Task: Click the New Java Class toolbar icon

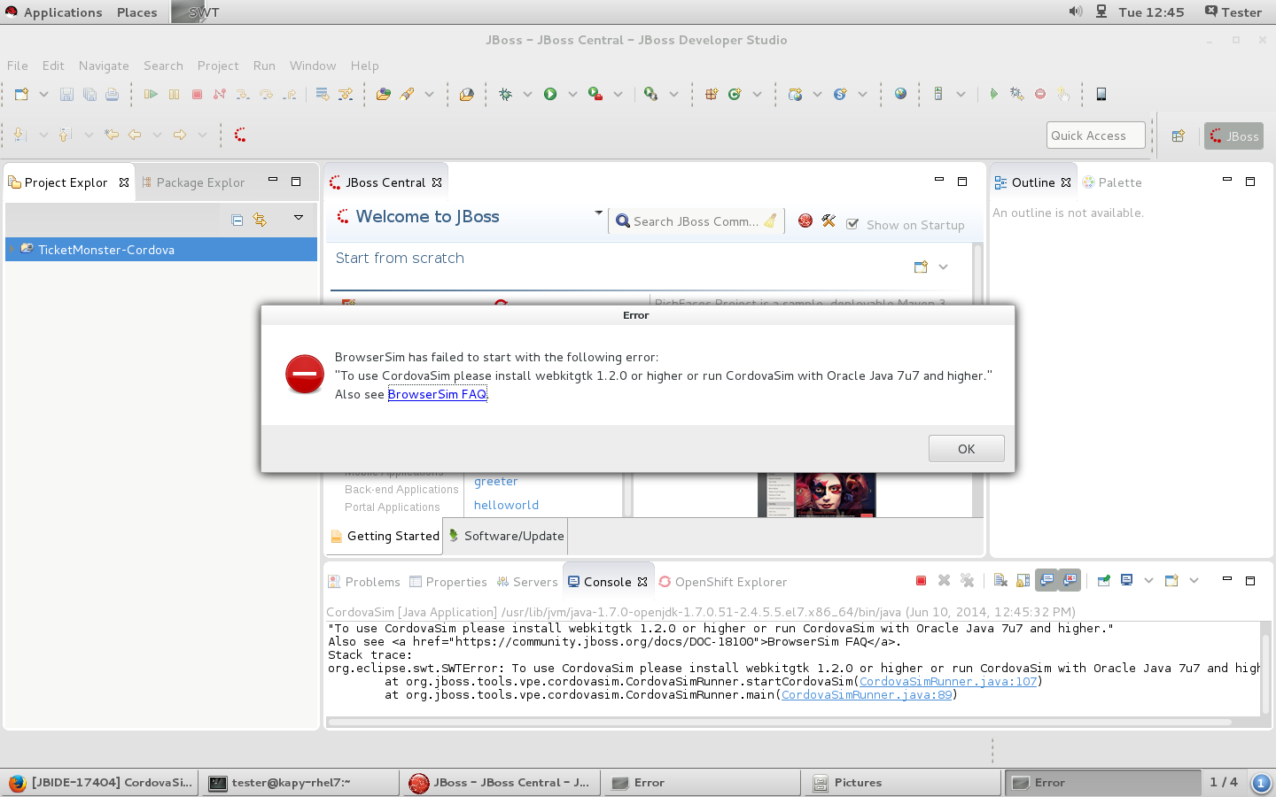Action: coord(735,94)
